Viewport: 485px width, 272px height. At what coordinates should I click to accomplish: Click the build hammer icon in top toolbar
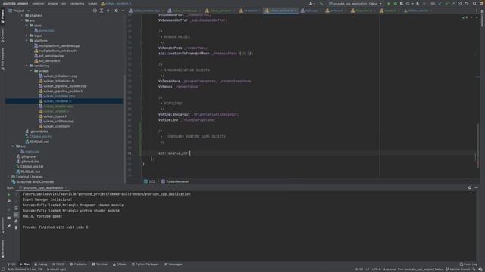click(x=321, y=3)
